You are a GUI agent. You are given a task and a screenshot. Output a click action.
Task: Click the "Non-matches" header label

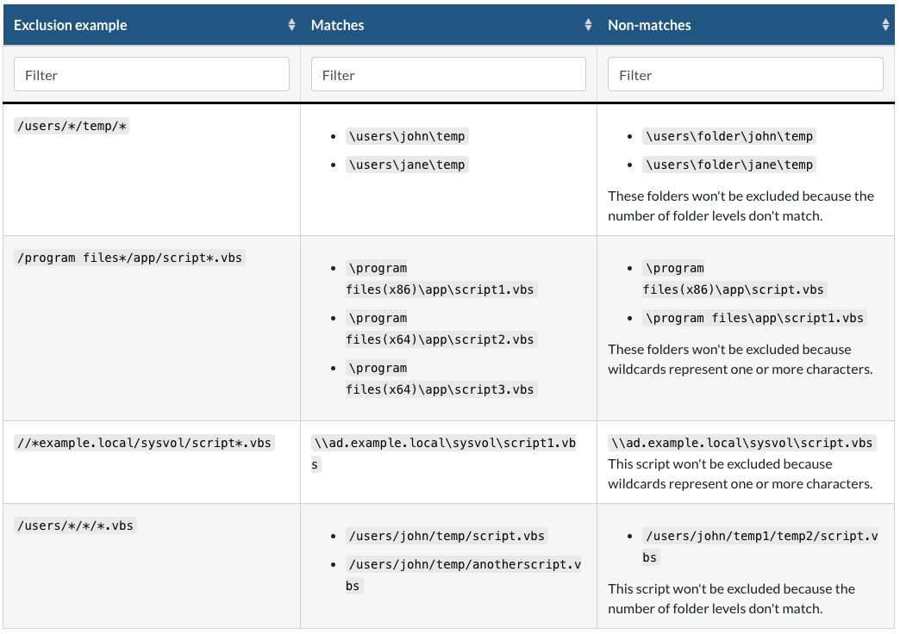click(649, 25)
